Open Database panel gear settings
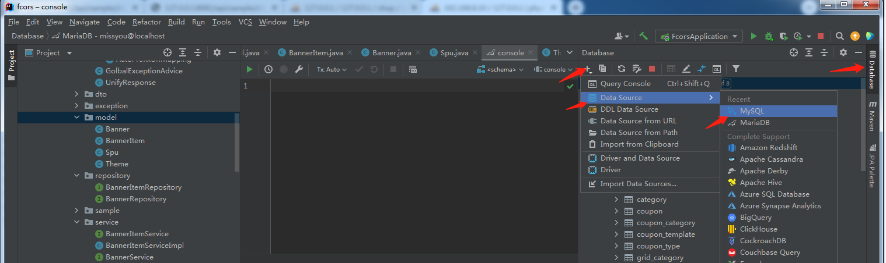886x263 pixels. (843, 52)
